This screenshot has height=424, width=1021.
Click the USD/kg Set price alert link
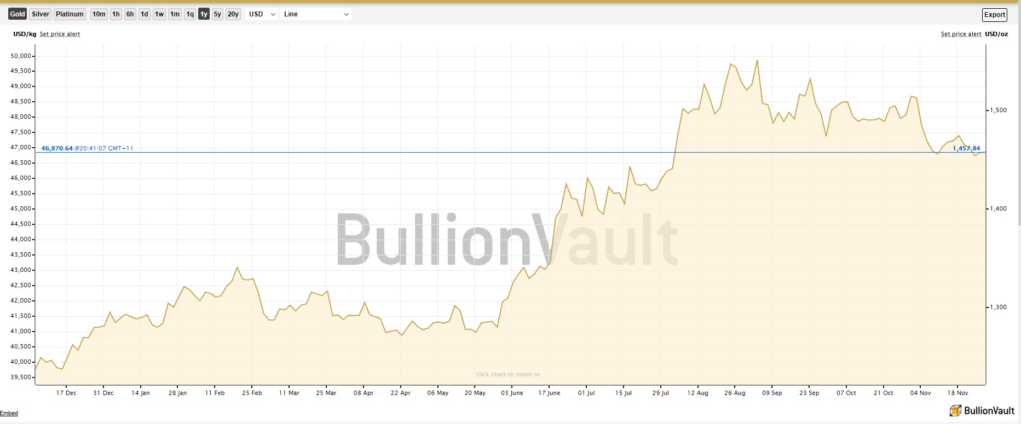click(x=60, y=34)
